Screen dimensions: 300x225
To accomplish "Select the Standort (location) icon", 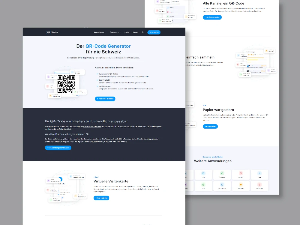I will point(241,173).
